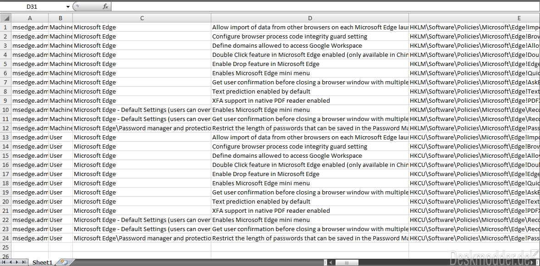Click cell C24 'Microsoft Edge\Password manager and protection'

142,238
